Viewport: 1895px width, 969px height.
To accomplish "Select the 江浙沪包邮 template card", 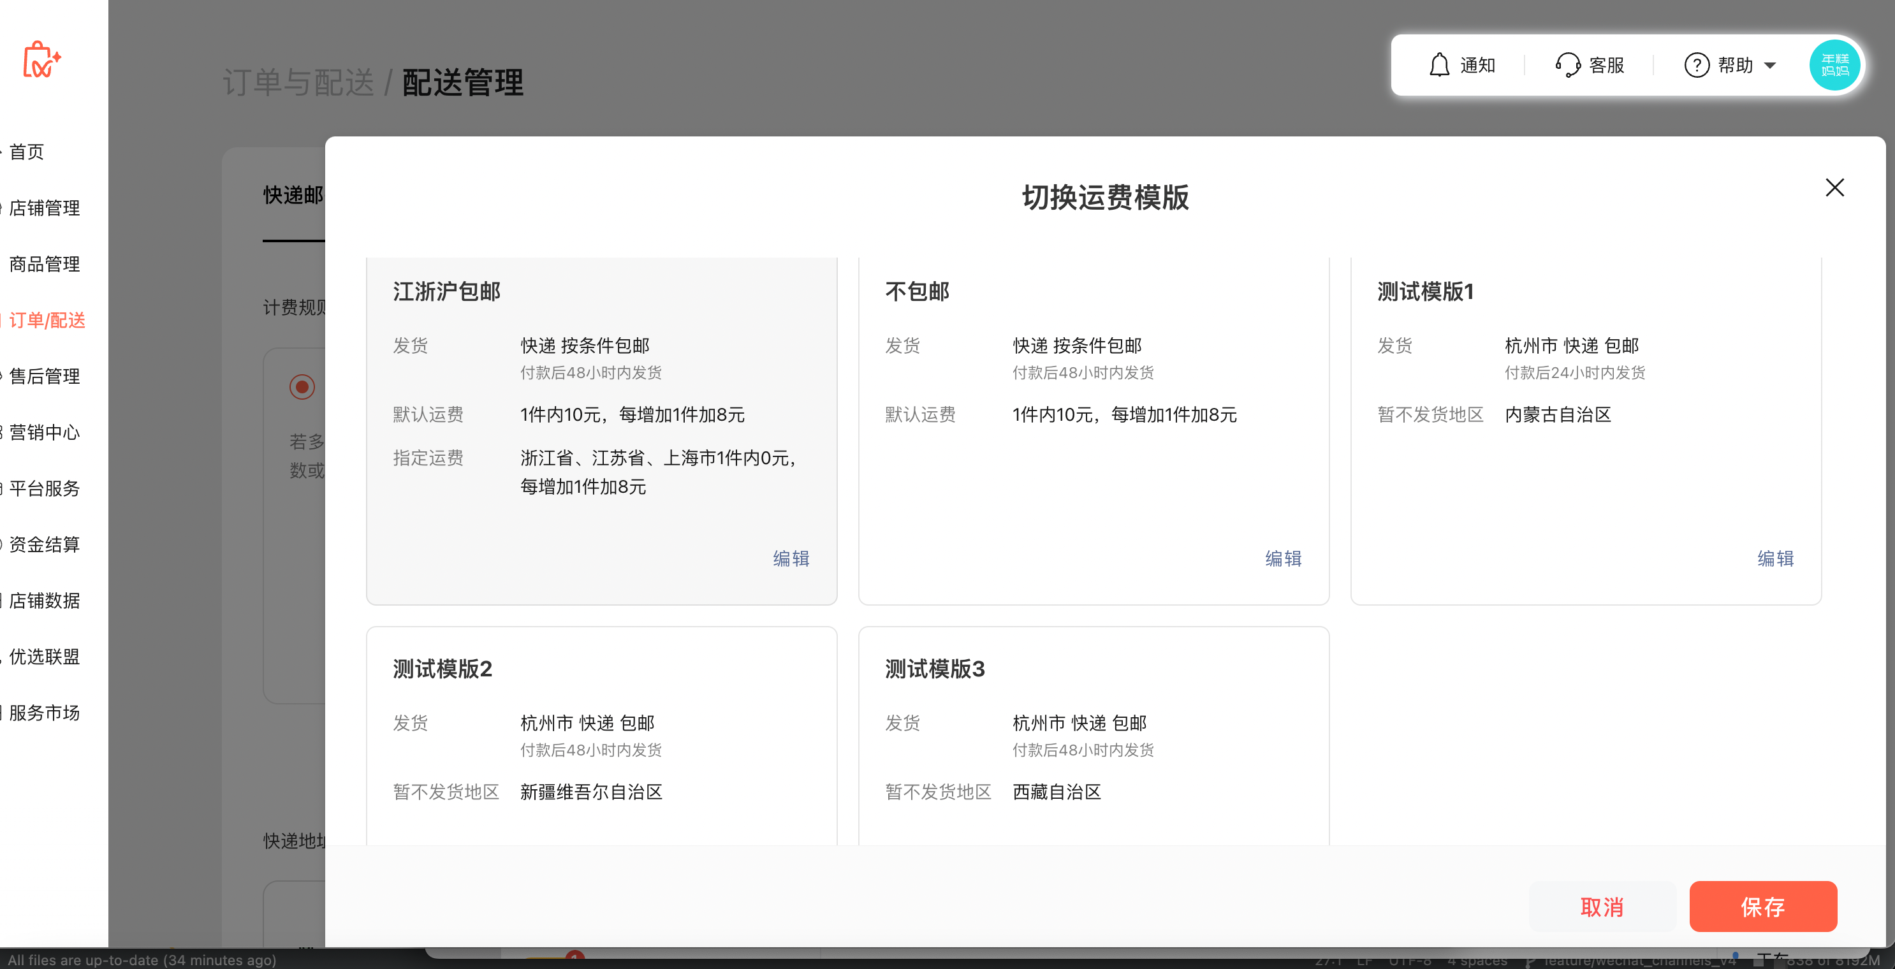I will [x=601, y=430].
